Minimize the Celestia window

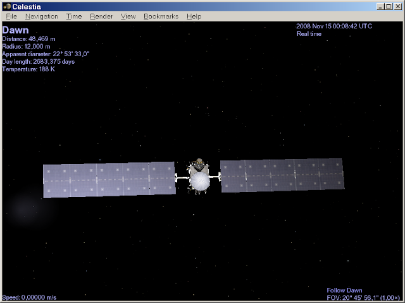coord(380,7)
